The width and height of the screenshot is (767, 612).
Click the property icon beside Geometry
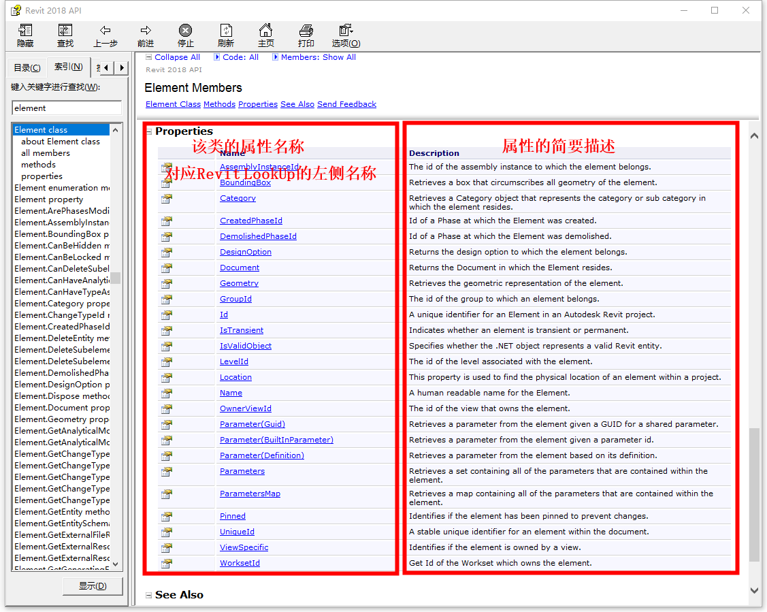[167, 284]
